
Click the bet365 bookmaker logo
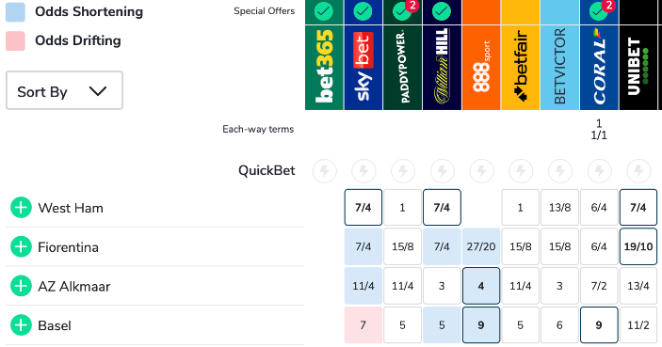tap(324, 68)
